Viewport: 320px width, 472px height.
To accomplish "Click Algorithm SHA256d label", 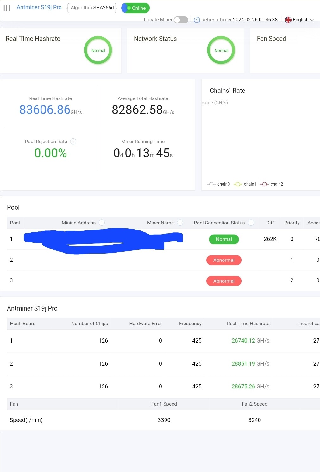I will tap(92, 8).
